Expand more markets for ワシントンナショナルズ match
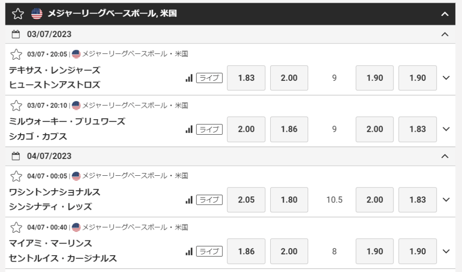Image resolution: width=462 pixels, height=272 pixels. 446,200
